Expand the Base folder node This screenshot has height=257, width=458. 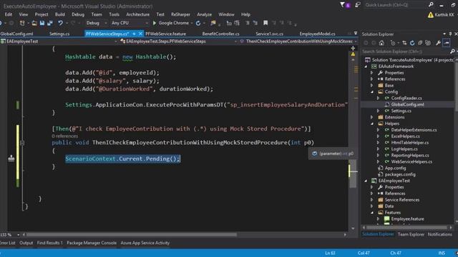(372, 86)
